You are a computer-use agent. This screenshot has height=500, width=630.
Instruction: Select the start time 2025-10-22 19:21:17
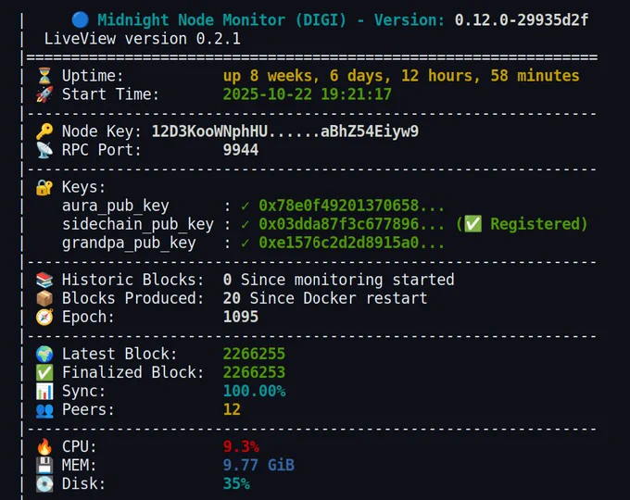pyautogui.click(x=308, y=94)
